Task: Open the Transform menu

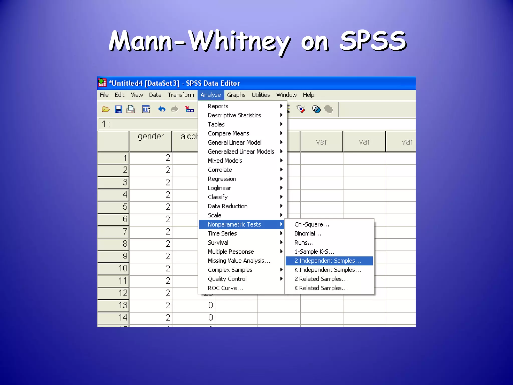Action: pos(181,95)
